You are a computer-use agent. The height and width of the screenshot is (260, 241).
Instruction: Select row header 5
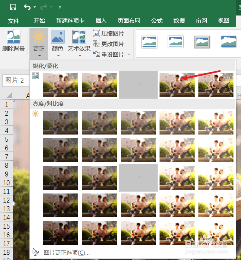click(x=6, y=139)
